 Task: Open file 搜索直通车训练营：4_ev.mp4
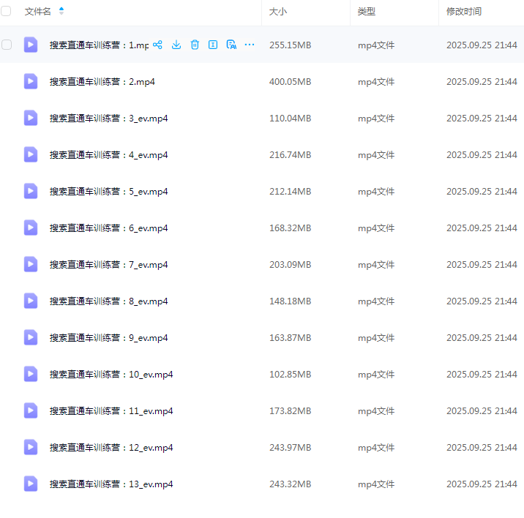108,154
